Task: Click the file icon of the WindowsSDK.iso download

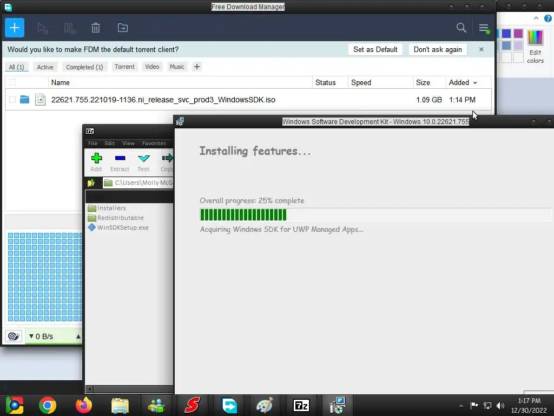Action: [x=40, y=100]
